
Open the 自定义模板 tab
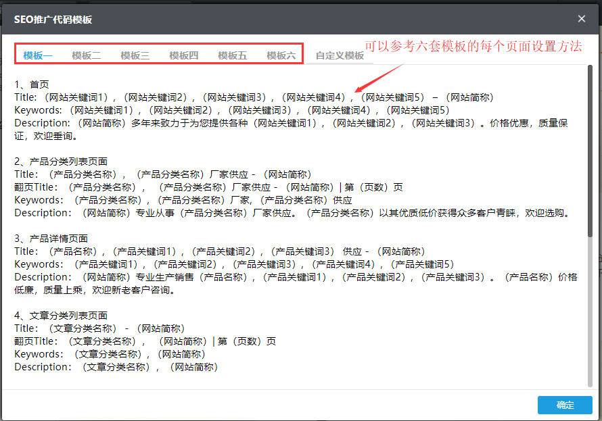click(x=340, y=55)
